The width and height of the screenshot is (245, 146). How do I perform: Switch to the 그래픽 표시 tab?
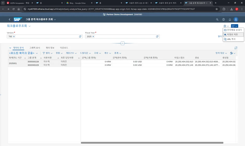tap(35, 48)
